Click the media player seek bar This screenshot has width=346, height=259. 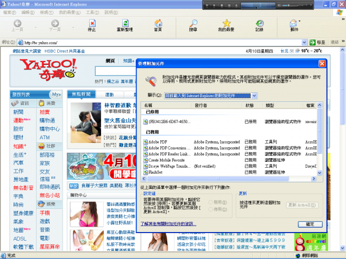click(258, 8)
